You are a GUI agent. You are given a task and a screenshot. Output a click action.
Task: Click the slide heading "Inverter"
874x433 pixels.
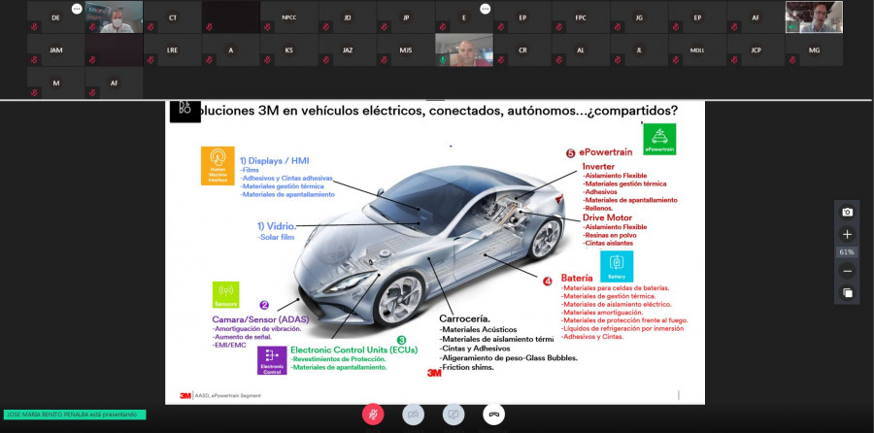point(598,166)
